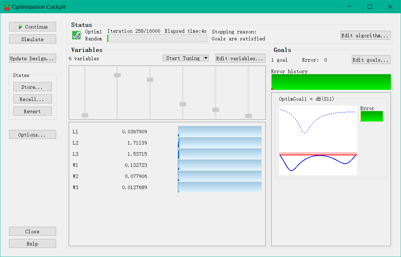Click the value 0.077906
The image size is (401, 257).
[x=136, y=176]
